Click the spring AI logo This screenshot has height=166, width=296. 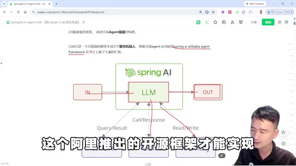tap(148, 72)
